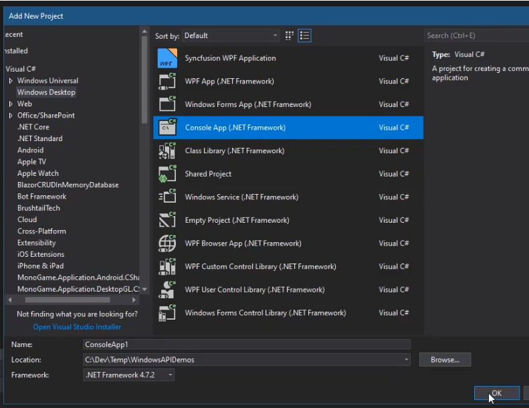Open the Location path dropdown
This screenshot has width=529, height=408.
[406, 360]
